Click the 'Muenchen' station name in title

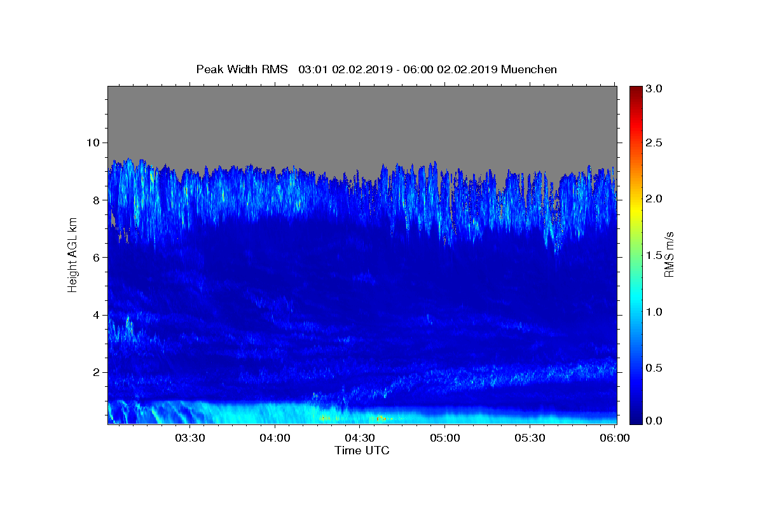pyautogui.click(x=529, y=69)
